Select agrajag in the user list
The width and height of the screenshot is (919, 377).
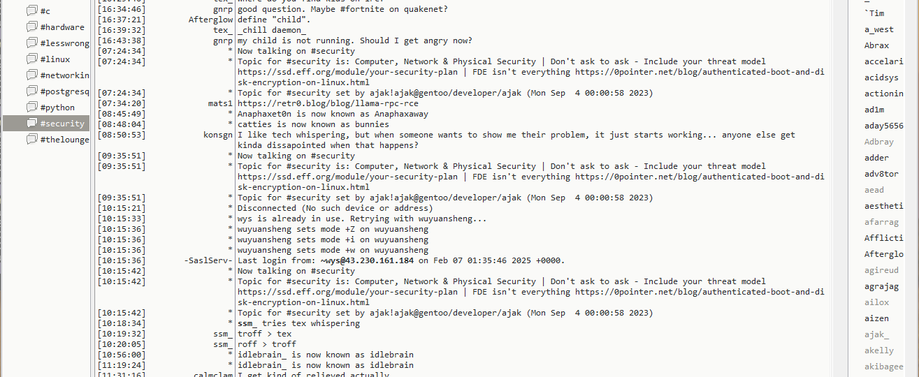881,286
